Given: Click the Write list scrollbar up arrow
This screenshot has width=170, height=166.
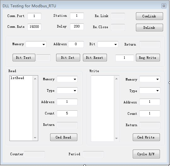Looking at the screenshot, I should point(116,79).
